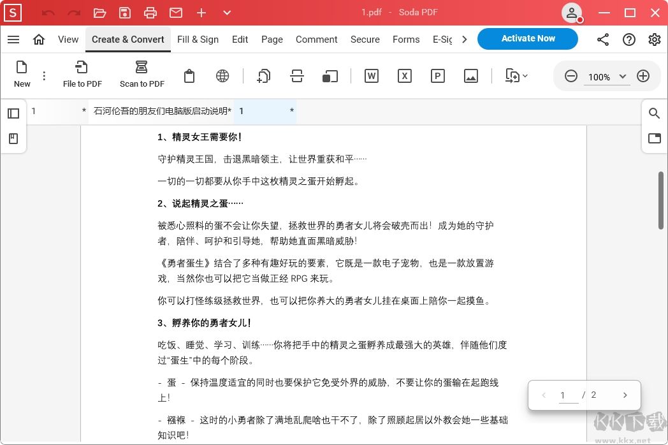Select the Create from Clipboard tool
The height and width of the screenshot is (445, 668).
(189, 76)
